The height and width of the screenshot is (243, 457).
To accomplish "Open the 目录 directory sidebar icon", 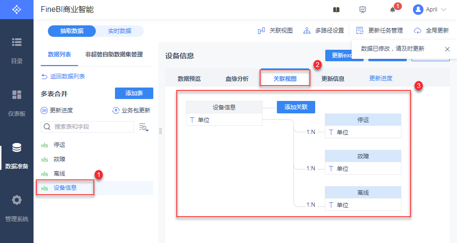I will (17, 42).
